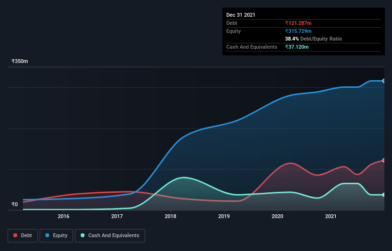
Task: Select the 2017 x-axis label
Action: 117,216
